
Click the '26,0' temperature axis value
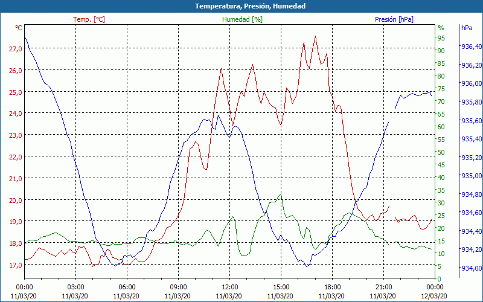(x=16, y=70)
